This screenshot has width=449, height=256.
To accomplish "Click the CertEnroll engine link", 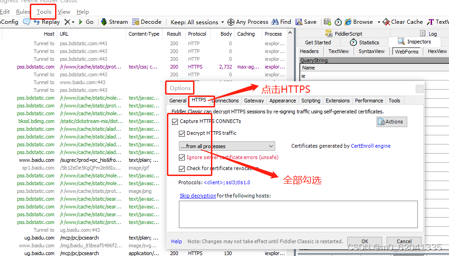I will pyautogui.click(x=371, y=146).
